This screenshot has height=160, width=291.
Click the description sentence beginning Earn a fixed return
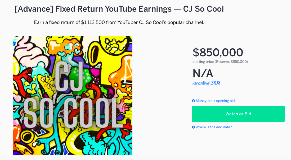coord(119,22)
